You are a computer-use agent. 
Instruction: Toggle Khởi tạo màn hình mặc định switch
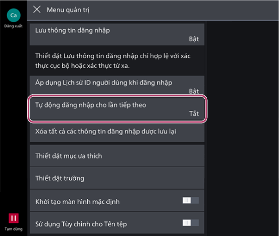[191, 200]
